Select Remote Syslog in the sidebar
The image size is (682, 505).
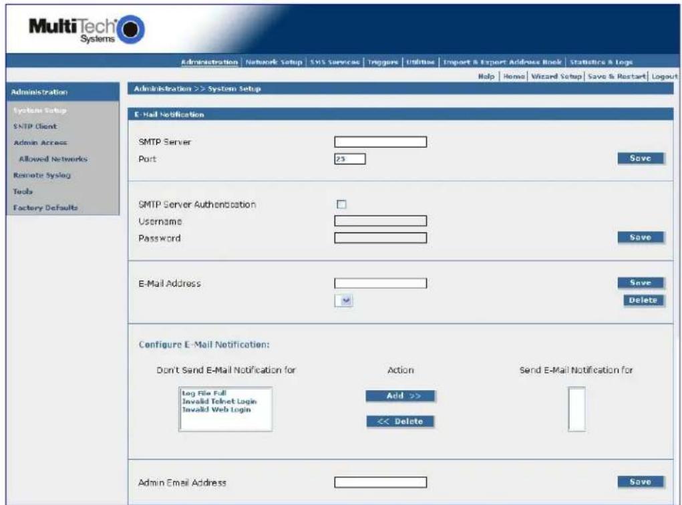tap(42, 175)
